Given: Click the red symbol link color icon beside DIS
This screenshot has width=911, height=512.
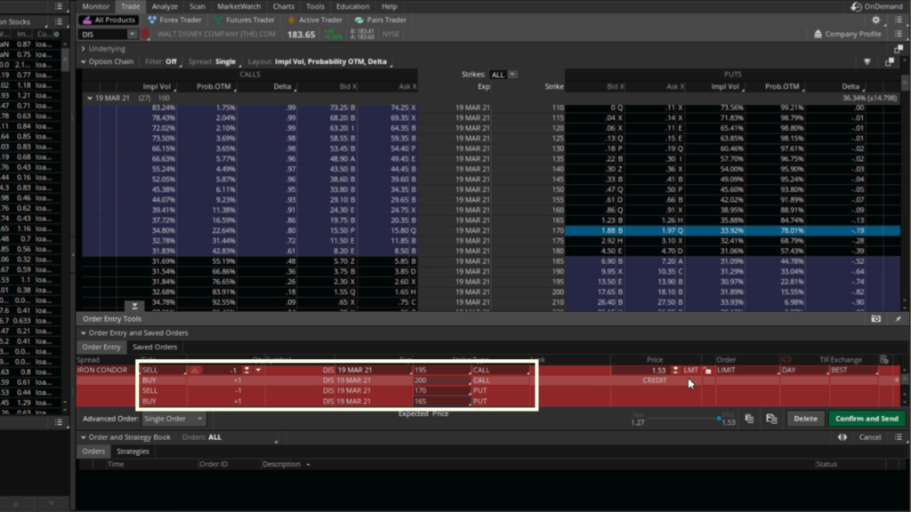Looking at the screenshot, I should pos(146,35).
